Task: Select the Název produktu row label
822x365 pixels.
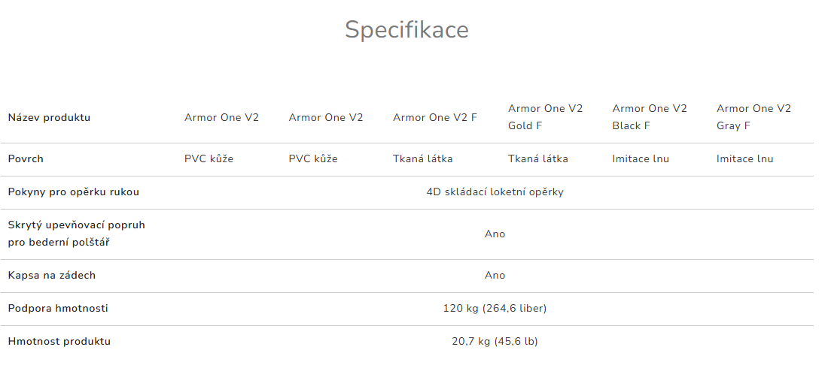Action: (x=49, y=117)
